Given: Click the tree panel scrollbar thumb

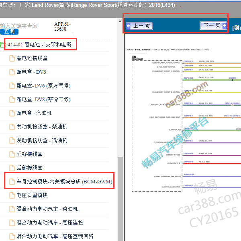Looking at the screenshot, I should tap(120, 199).
